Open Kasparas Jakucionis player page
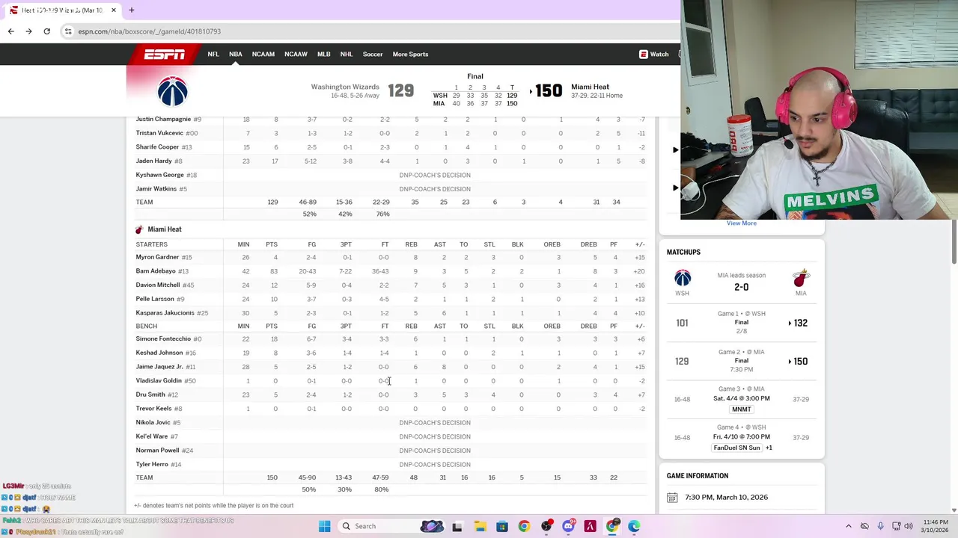This screenshot has width=958, height=538. [165, 313]
